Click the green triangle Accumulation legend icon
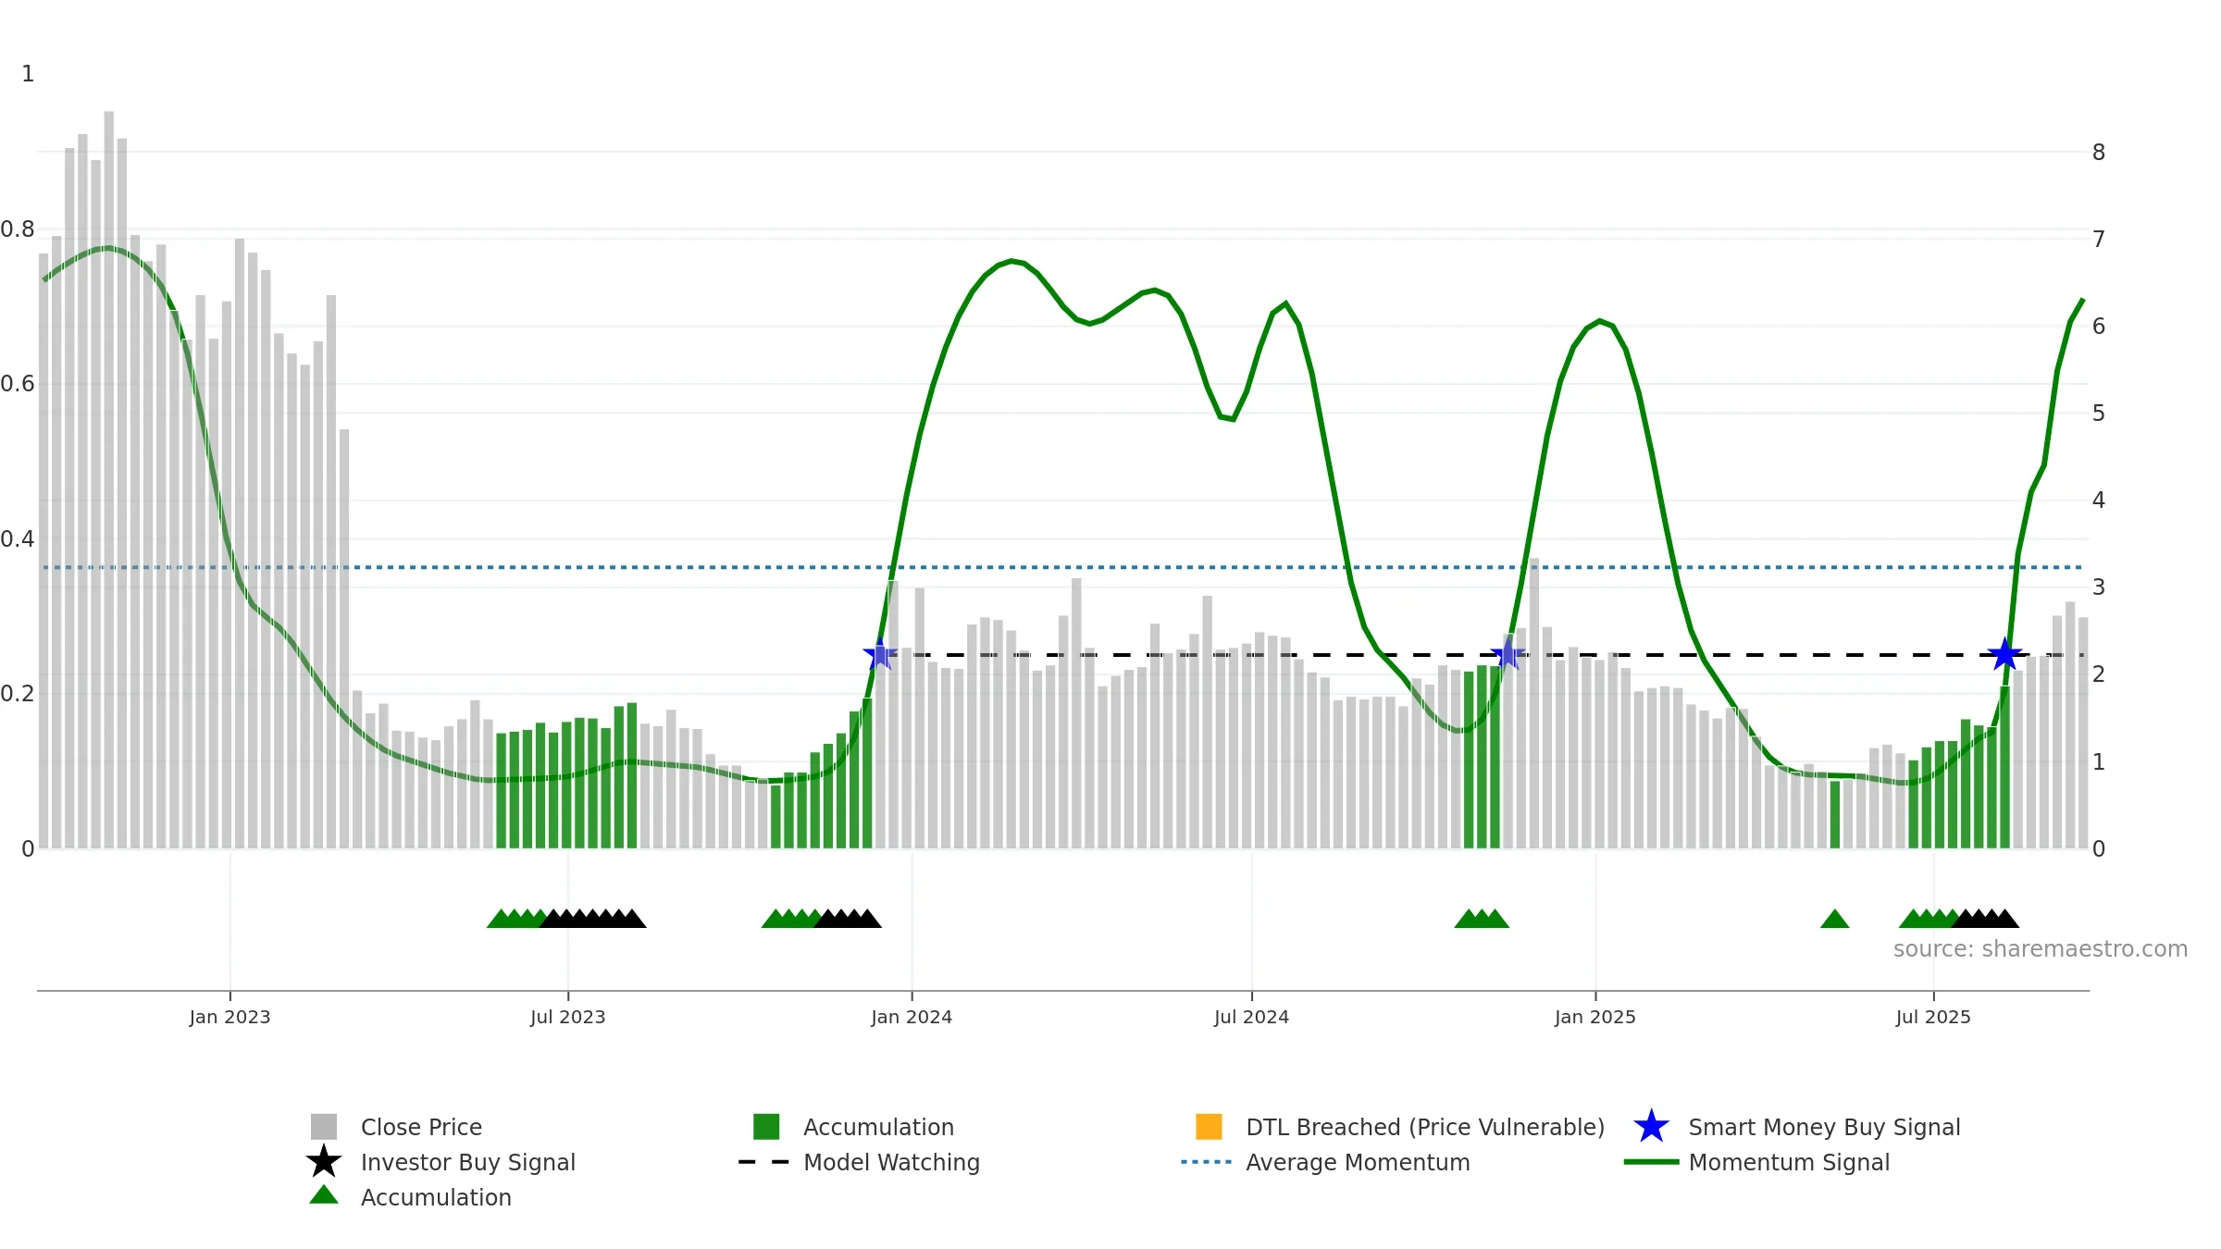The image size is (2221, 1249). point(324,1195)
